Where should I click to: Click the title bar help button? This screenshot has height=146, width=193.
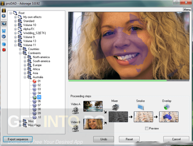point(177,2)
